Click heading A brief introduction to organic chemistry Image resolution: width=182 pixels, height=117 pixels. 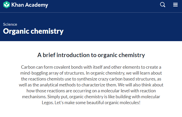(x=91, y=55)
